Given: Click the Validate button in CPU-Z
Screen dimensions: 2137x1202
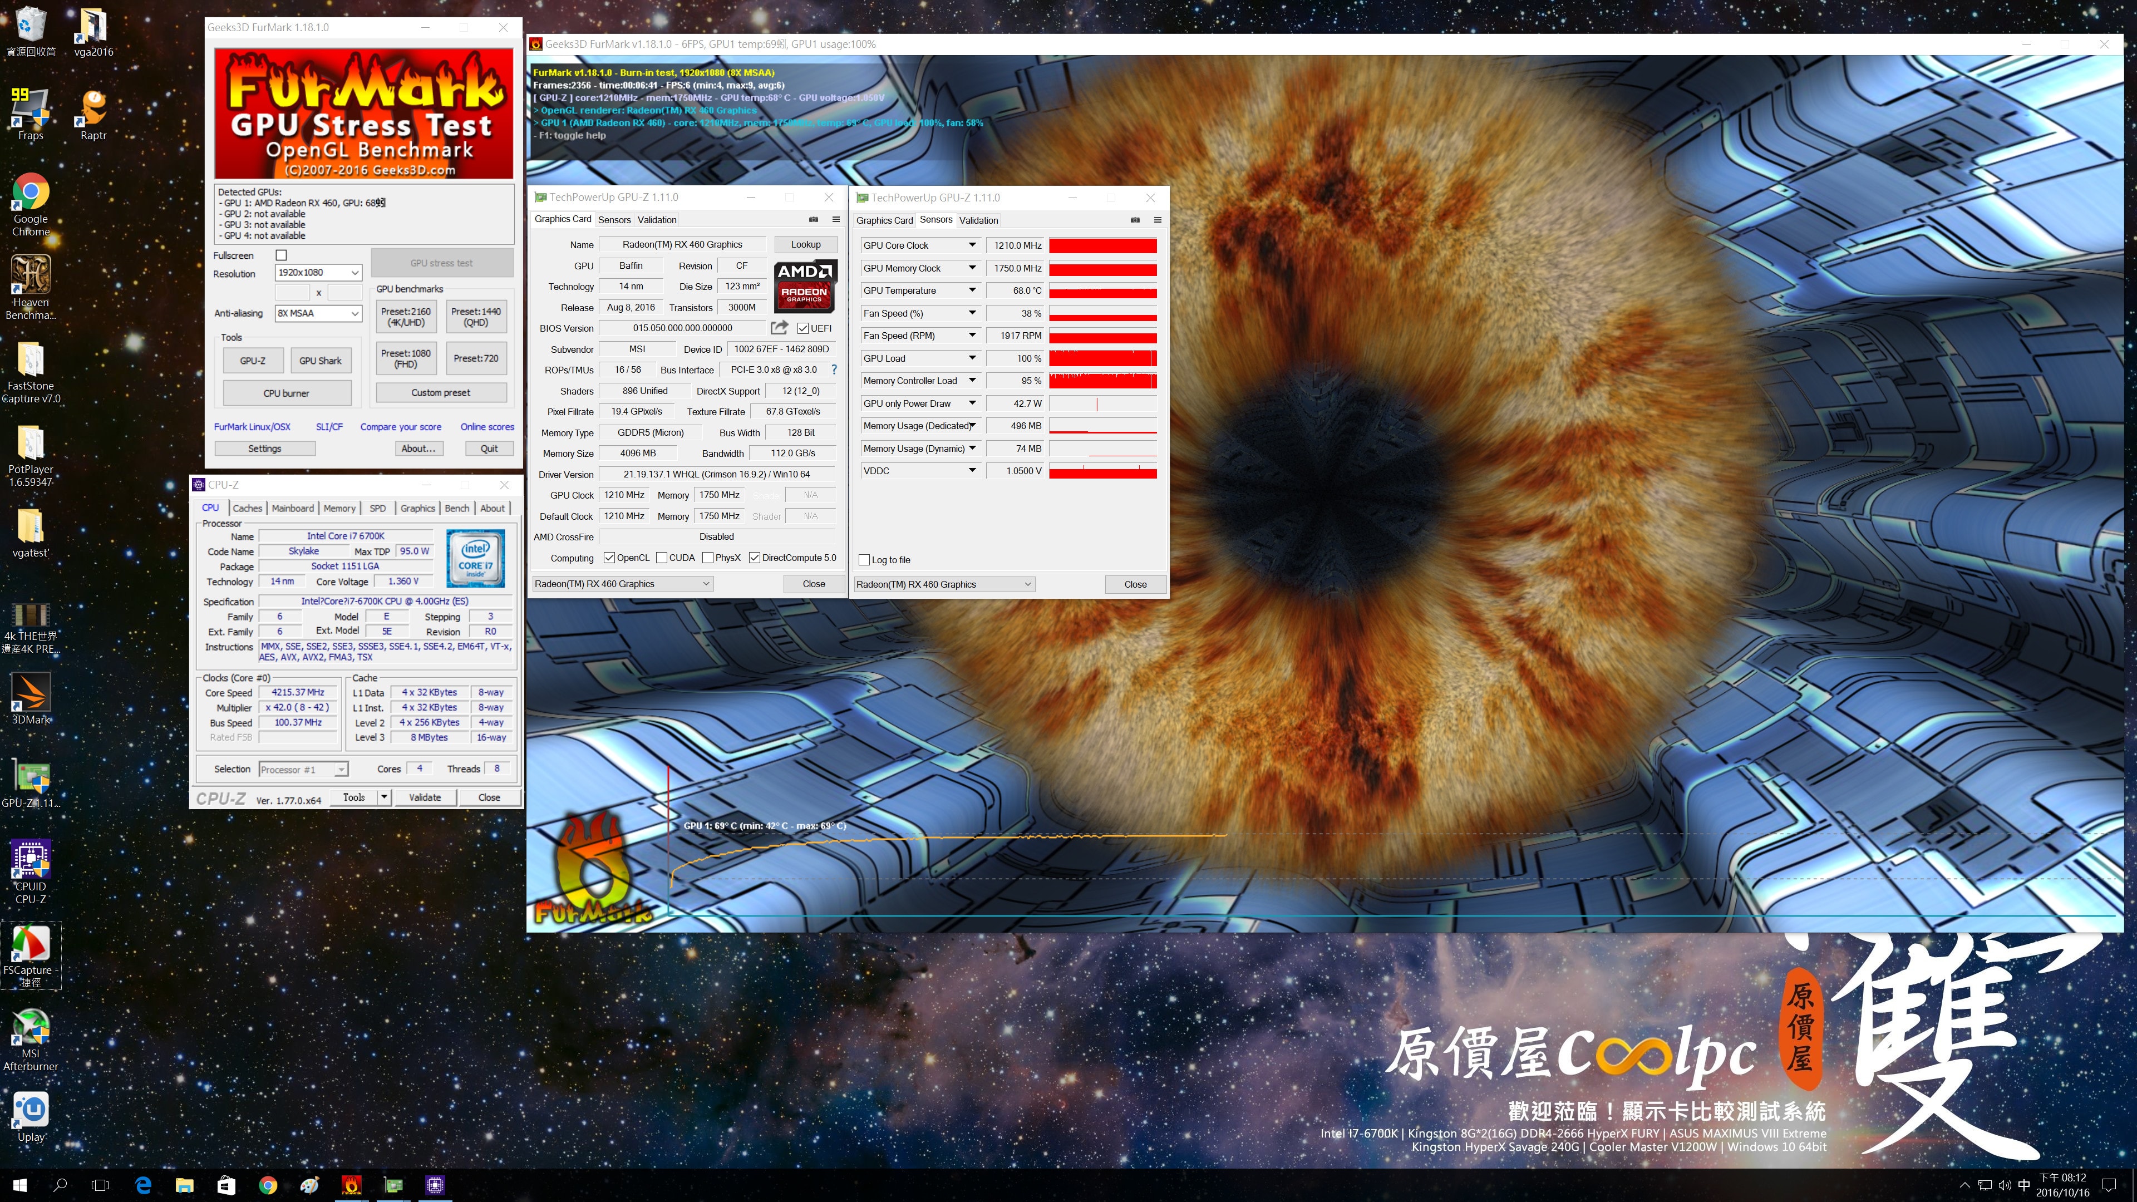Looking at the screenshot, I should (425, 797).
